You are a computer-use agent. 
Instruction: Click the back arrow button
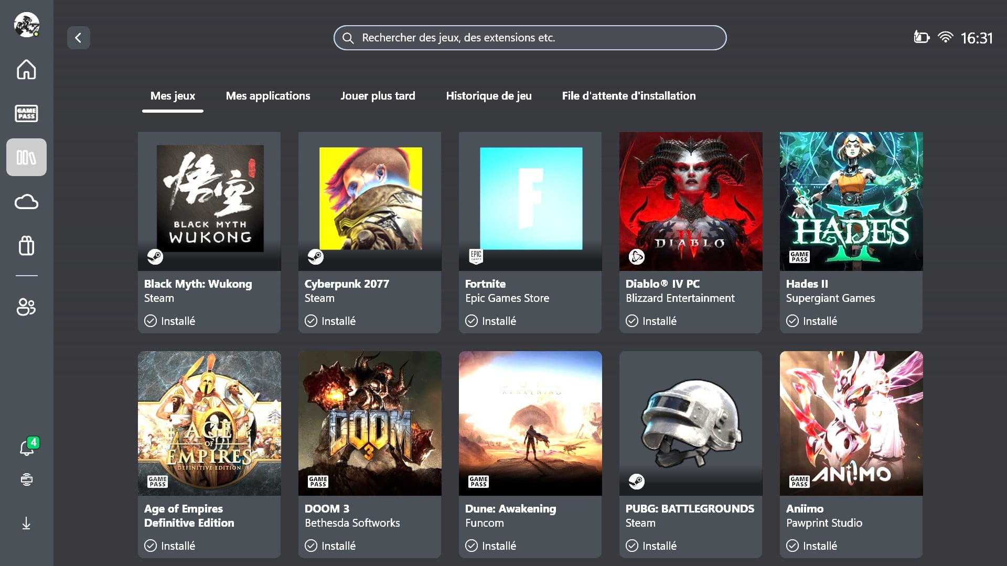[x=78, y=38]
